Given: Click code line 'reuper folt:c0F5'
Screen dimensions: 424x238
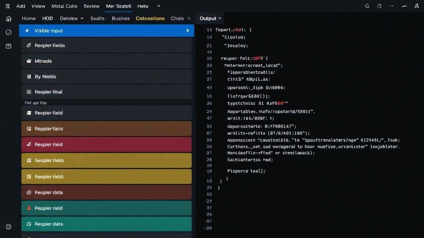Looking at the screenshot, I should tap(245, 58).
